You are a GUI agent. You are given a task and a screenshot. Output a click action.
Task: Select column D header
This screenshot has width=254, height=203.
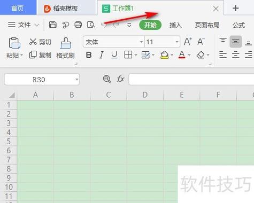(145, 95)
